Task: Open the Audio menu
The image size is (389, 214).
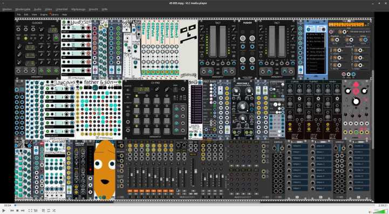Action: coord(37,9)
